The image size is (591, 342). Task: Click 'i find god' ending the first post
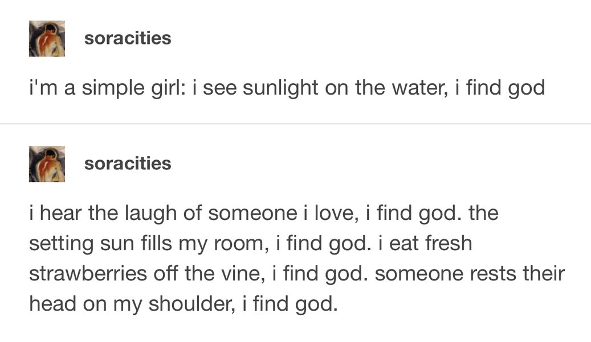point(500,88)
